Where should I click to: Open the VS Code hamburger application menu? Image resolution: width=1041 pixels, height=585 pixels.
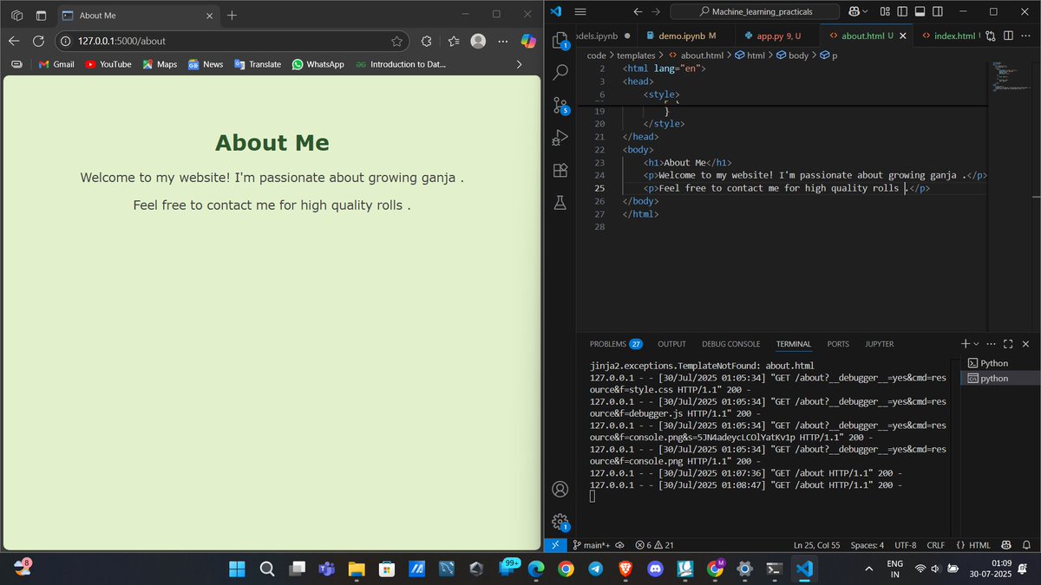tap(580, 12)
